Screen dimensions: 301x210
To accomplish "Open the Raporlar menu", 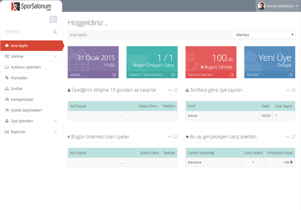I will [31, 132].
